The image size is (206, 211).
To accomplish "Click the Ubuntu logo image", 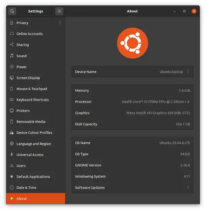I will point(132,43).
